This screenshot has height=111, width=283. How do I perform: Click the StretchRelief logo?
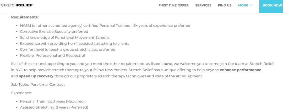pyautogui.click(x=17, y=5)
